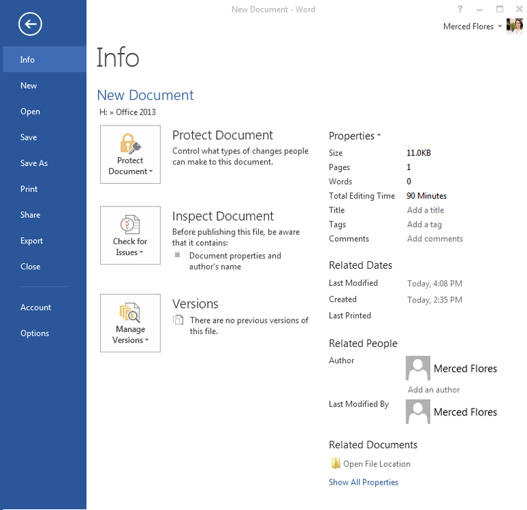Open the Print tab in sidebar
This screenshot has width=527, height=510.
coord(29,189)
